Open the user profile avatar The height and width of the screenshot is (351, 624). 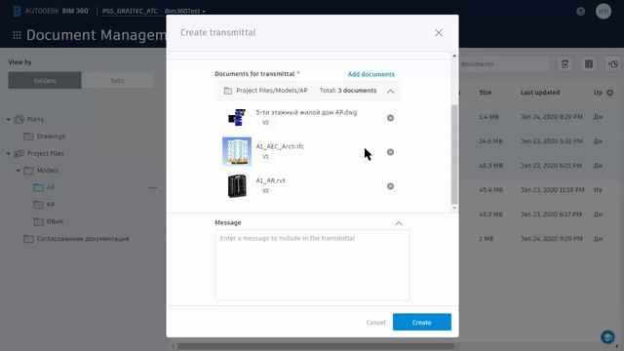pos(604,11)
